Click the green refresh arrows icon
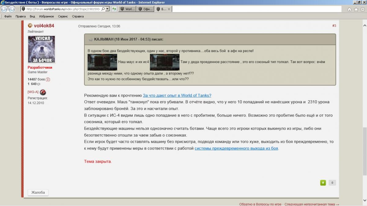The width and height of the screenshot is (367, 206). (114, 9)
